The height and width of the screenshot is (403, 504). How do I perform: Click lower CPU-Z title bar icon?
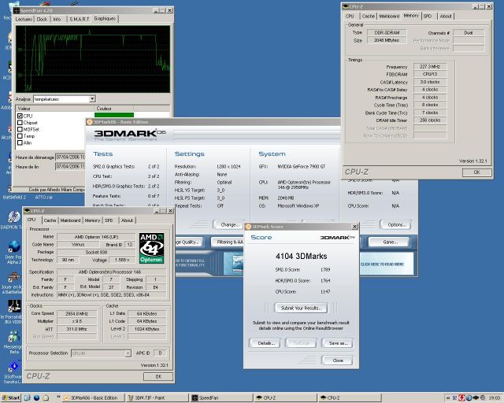tap(27, 211)
